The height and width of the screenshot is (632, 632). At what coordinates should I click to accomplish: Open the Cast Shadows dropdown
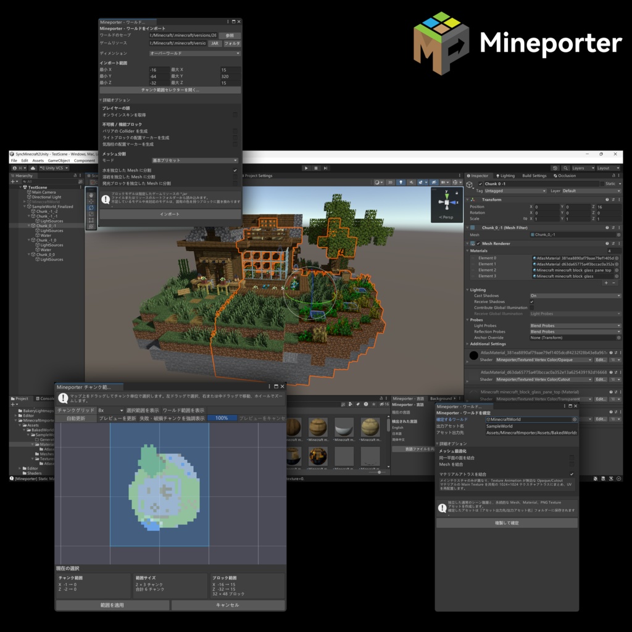pos(575,296)
